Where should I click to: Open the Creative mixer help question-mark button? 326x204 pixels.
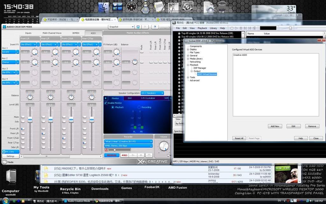[x=154, y=27]
